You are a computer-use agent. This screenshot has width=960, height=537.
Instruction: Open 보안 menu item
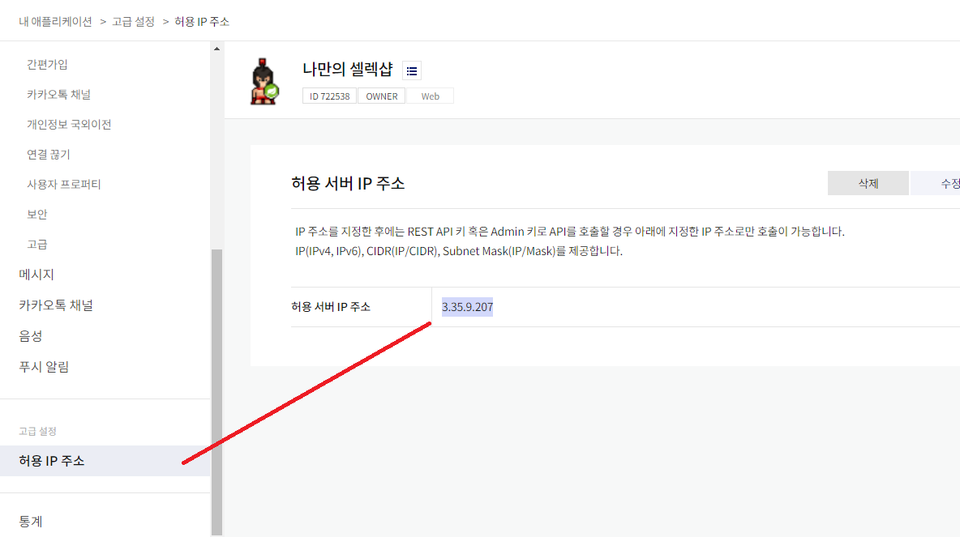coord(36,214)
